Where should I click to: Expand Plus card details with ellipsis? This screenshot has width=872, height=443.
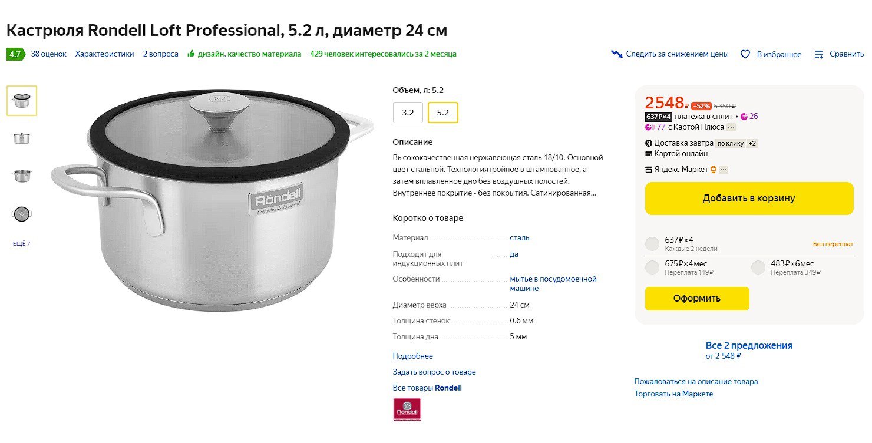click(731, 127)
